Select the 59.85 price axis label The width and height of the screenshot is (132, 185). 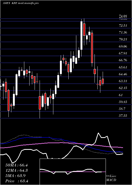tap(123, 102)
